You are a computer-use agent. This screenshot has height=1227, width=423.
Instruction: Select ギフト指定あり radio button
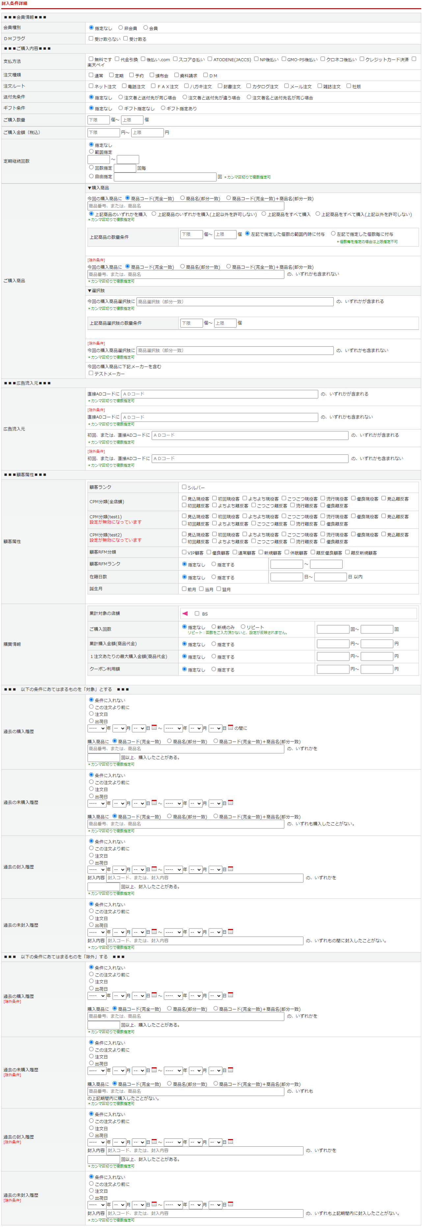click(163, 108)
